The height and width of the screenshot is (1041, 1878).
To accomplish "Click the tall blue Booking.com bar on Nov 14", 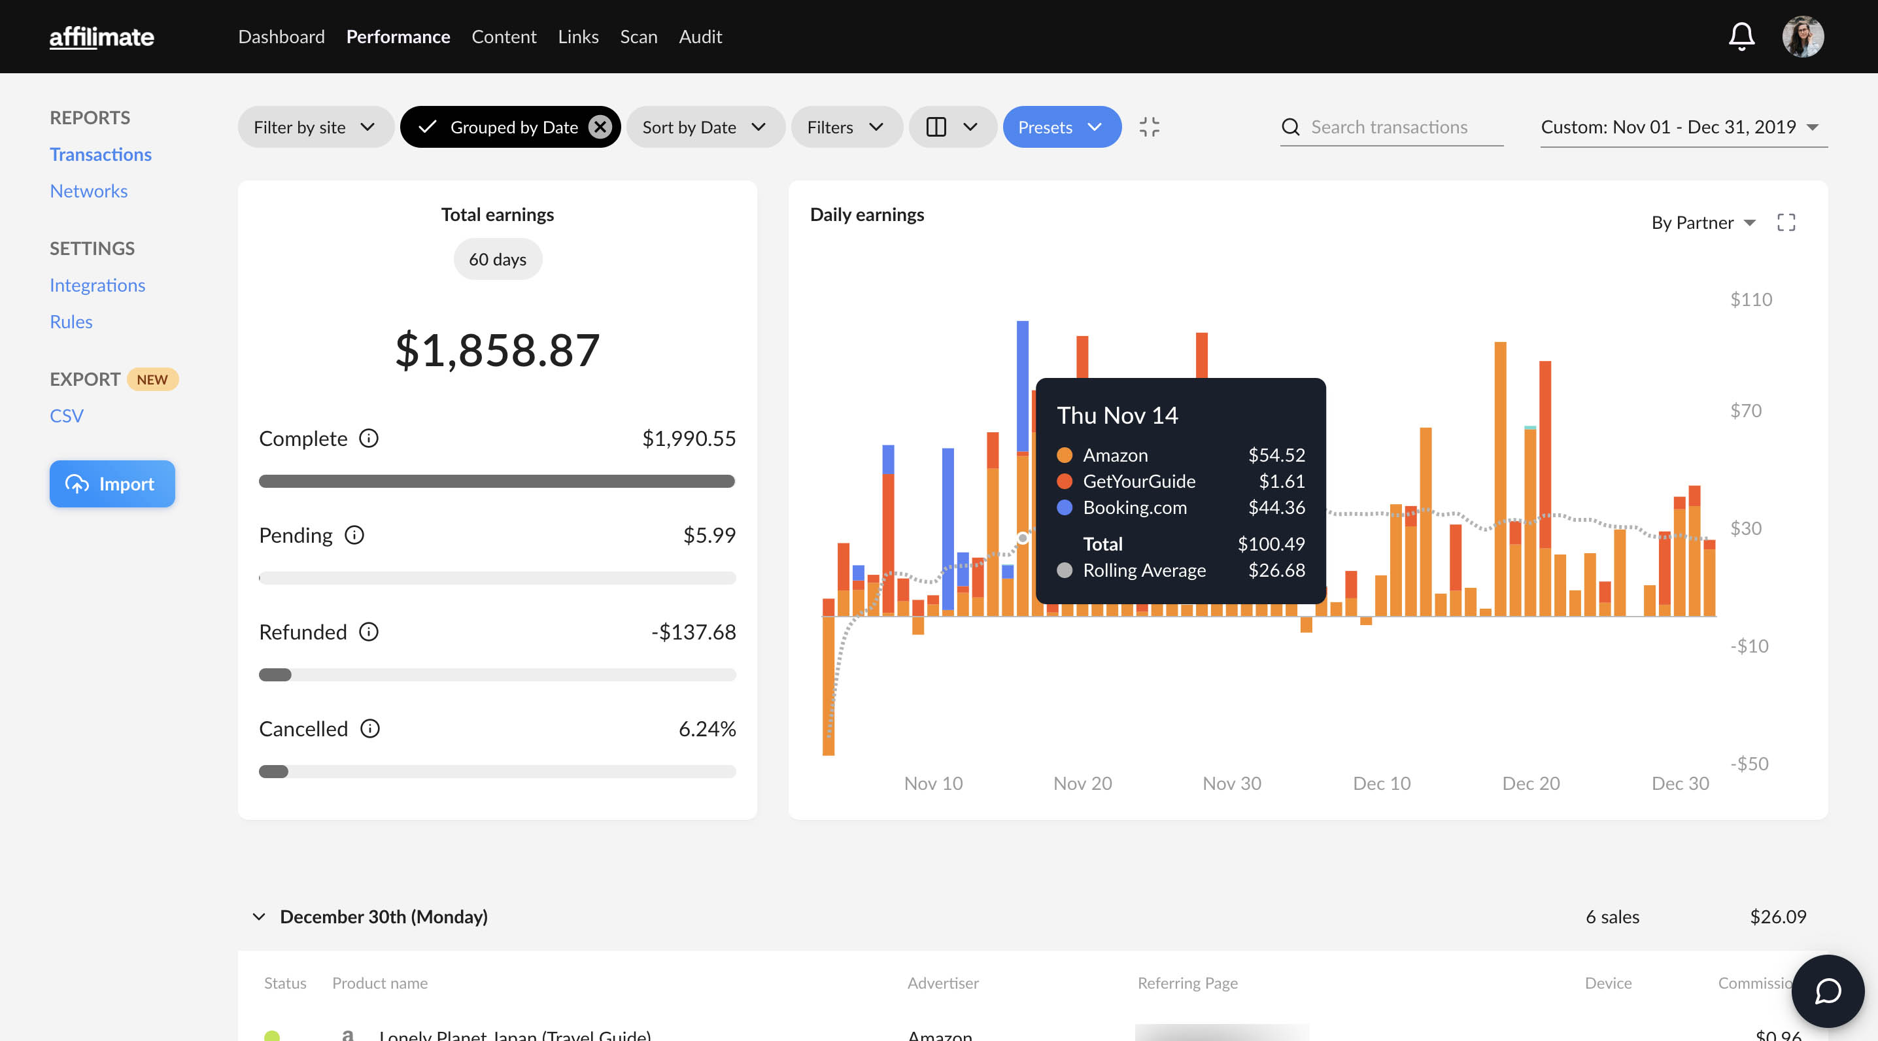I will tap(1022, 386).
